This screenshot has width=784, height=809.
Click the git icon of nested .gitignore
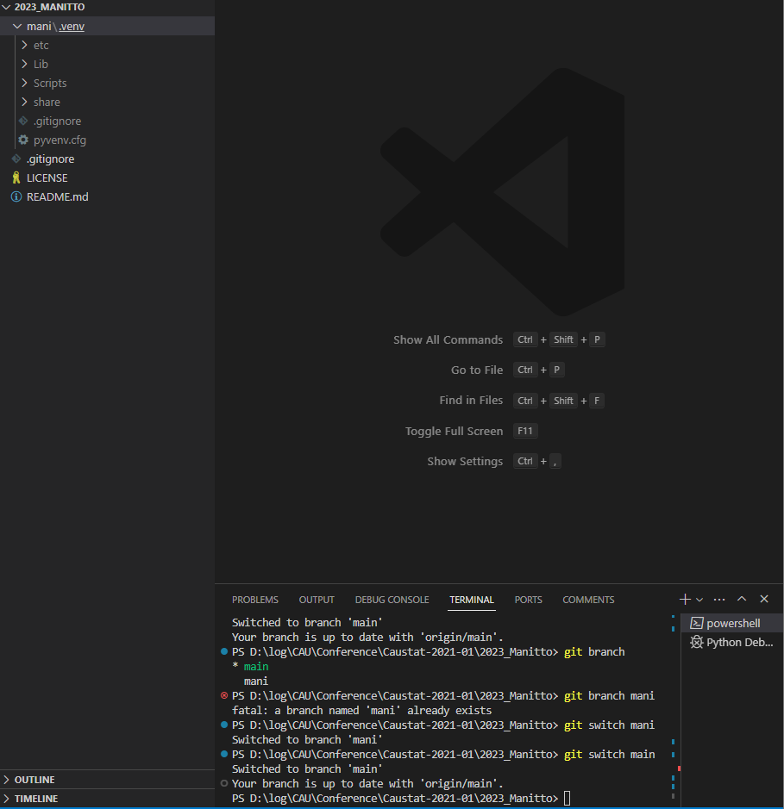point(23,121)
